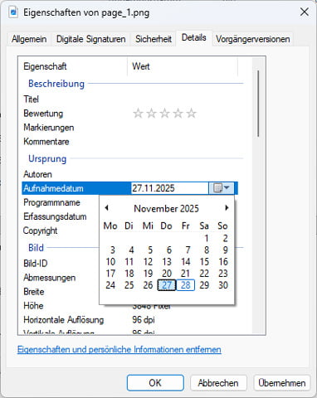Open the calendar dropdown for Aufnahmedatum
This screenshot has width=317, height=398.
click(x=222, y=188)
